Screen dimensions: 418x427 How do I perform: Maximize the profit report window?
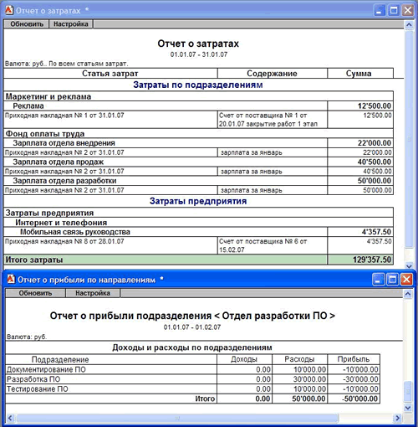(x=392, y=280)
